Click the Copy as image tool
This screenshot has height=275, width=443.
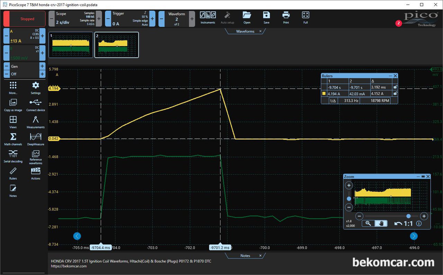[x=13, y=105]
